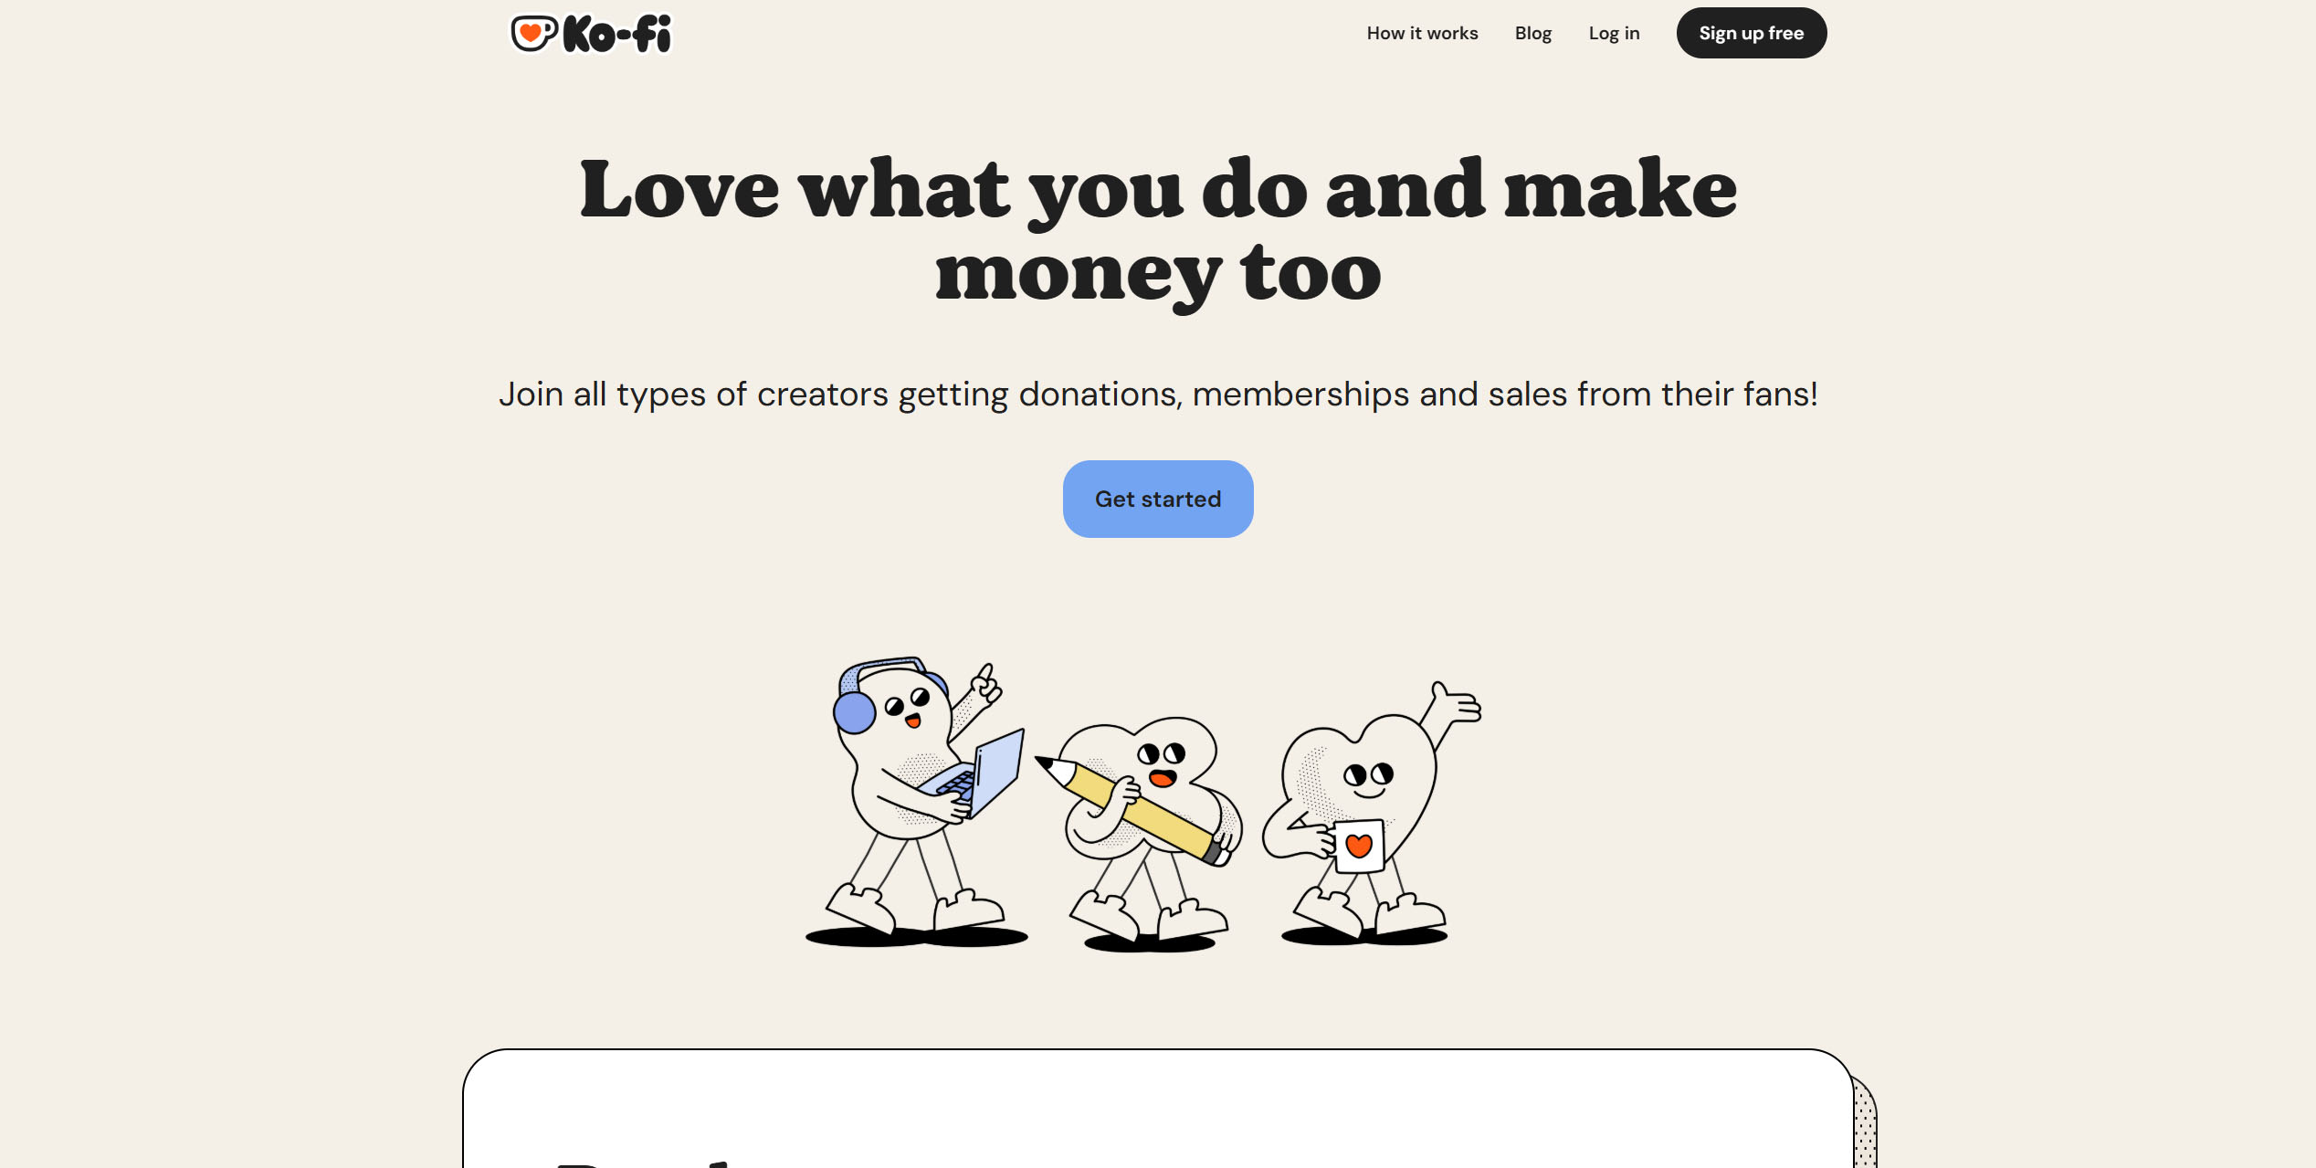This screenshot has width=2316, height=1168.
Task: Click the subtitle about creators getting donations
Action: 1158,395
